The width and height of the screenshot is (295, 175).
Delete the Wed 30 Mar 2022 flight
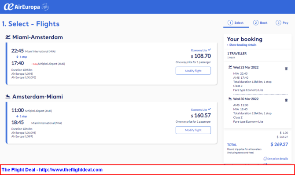(286, 100)
